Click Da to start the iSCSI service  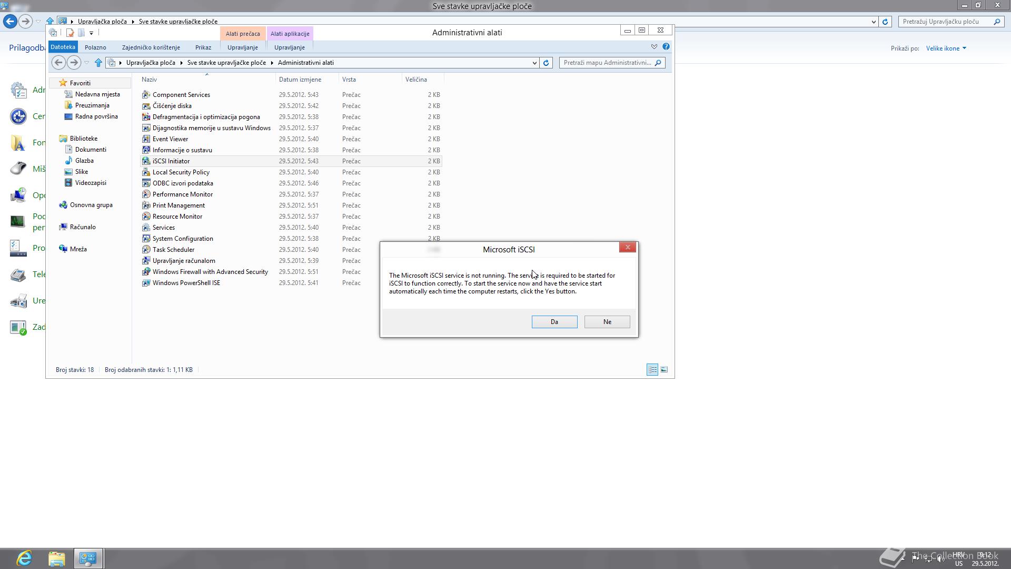[554, 321]
